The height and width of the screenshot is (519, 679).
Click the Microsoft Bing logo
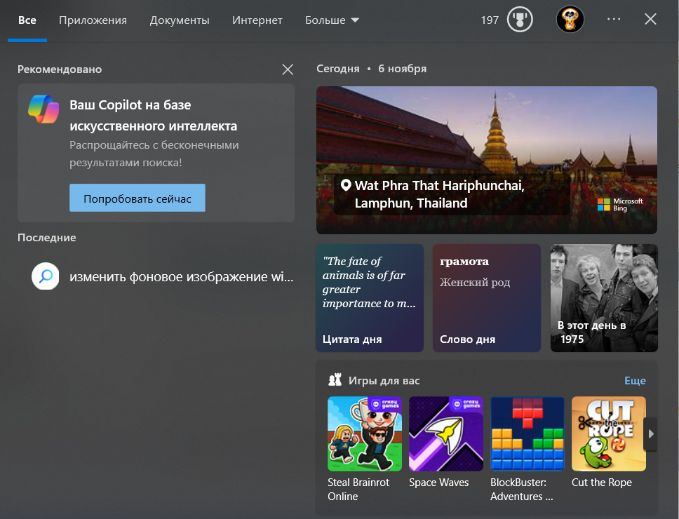pyautogui.click(x=619, y=204)
